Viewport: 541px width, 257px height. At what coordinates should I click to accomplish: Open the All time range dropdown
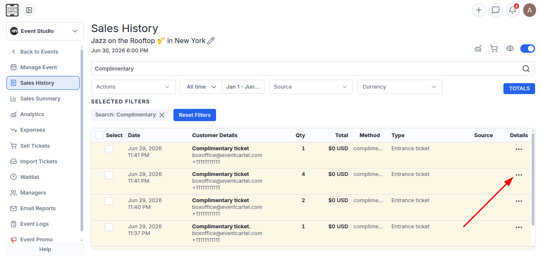click(x=201, y=87)
